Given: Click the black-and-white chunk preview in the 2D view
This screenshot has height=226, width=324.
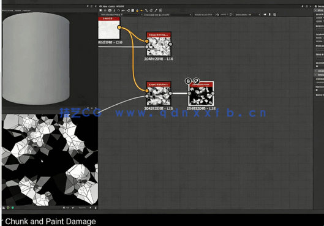Looking at the screenshot, I should [x=50, y=160].
